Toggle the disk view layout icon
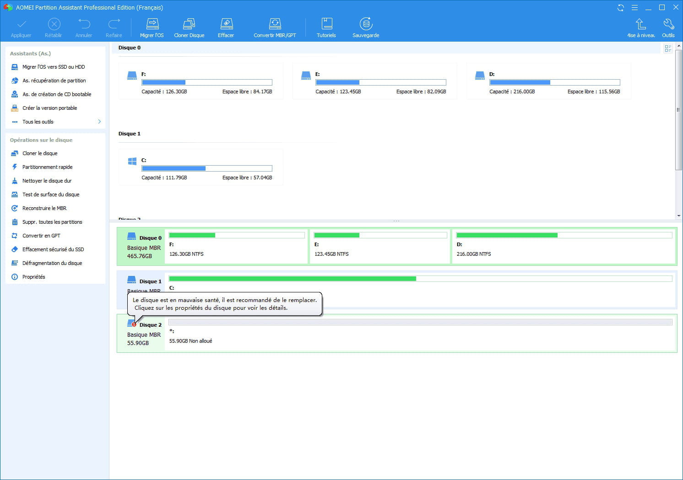Image resolution: width=683 pixels, height=480 pixels. pos(668,49)
